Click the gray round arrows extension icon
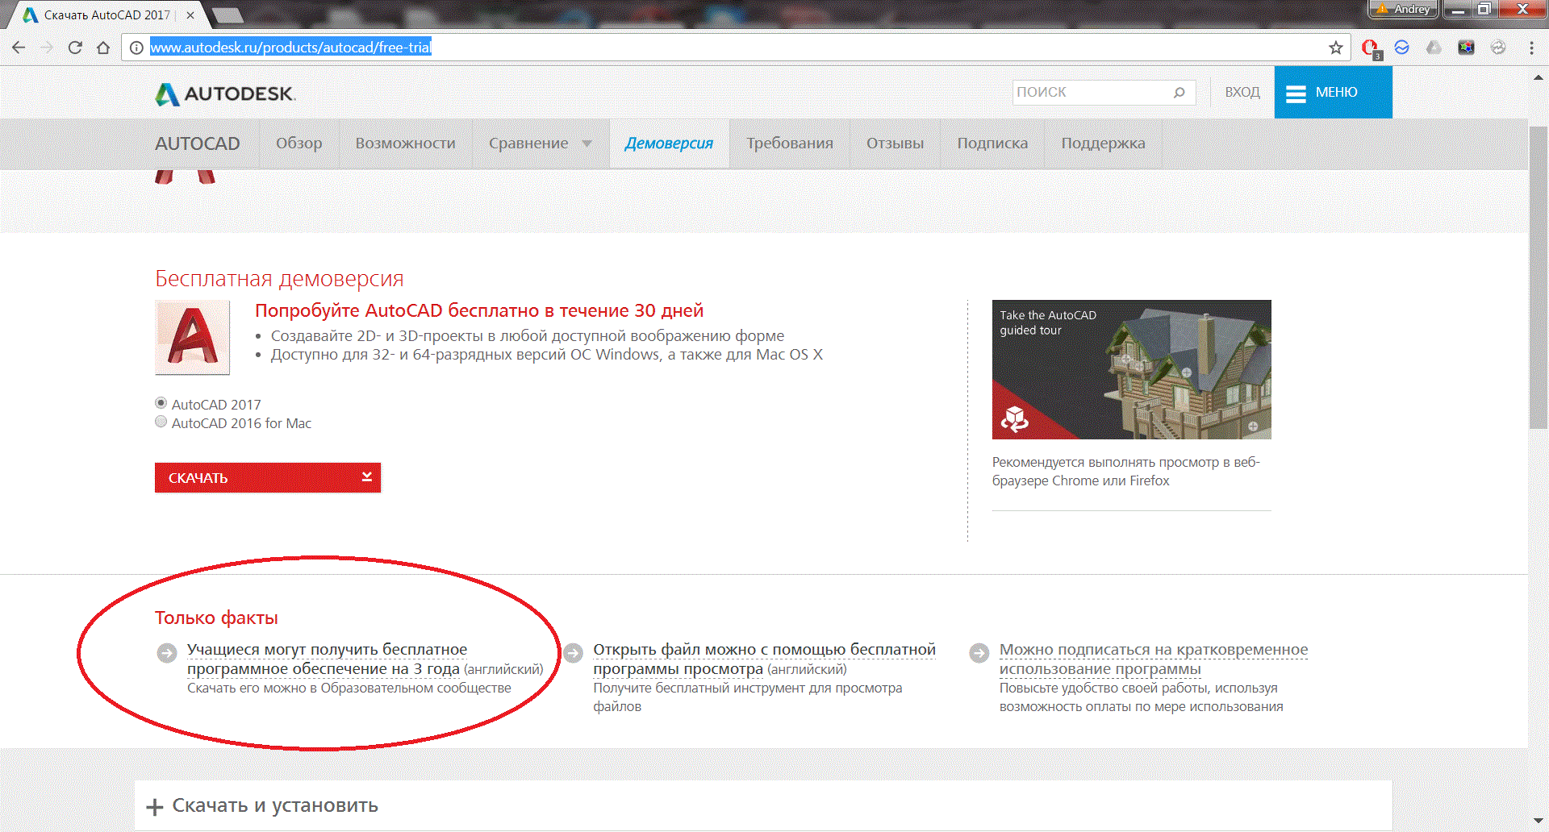The width and height of the screenshot is (1549, 832). click(x=1498, y=48)
